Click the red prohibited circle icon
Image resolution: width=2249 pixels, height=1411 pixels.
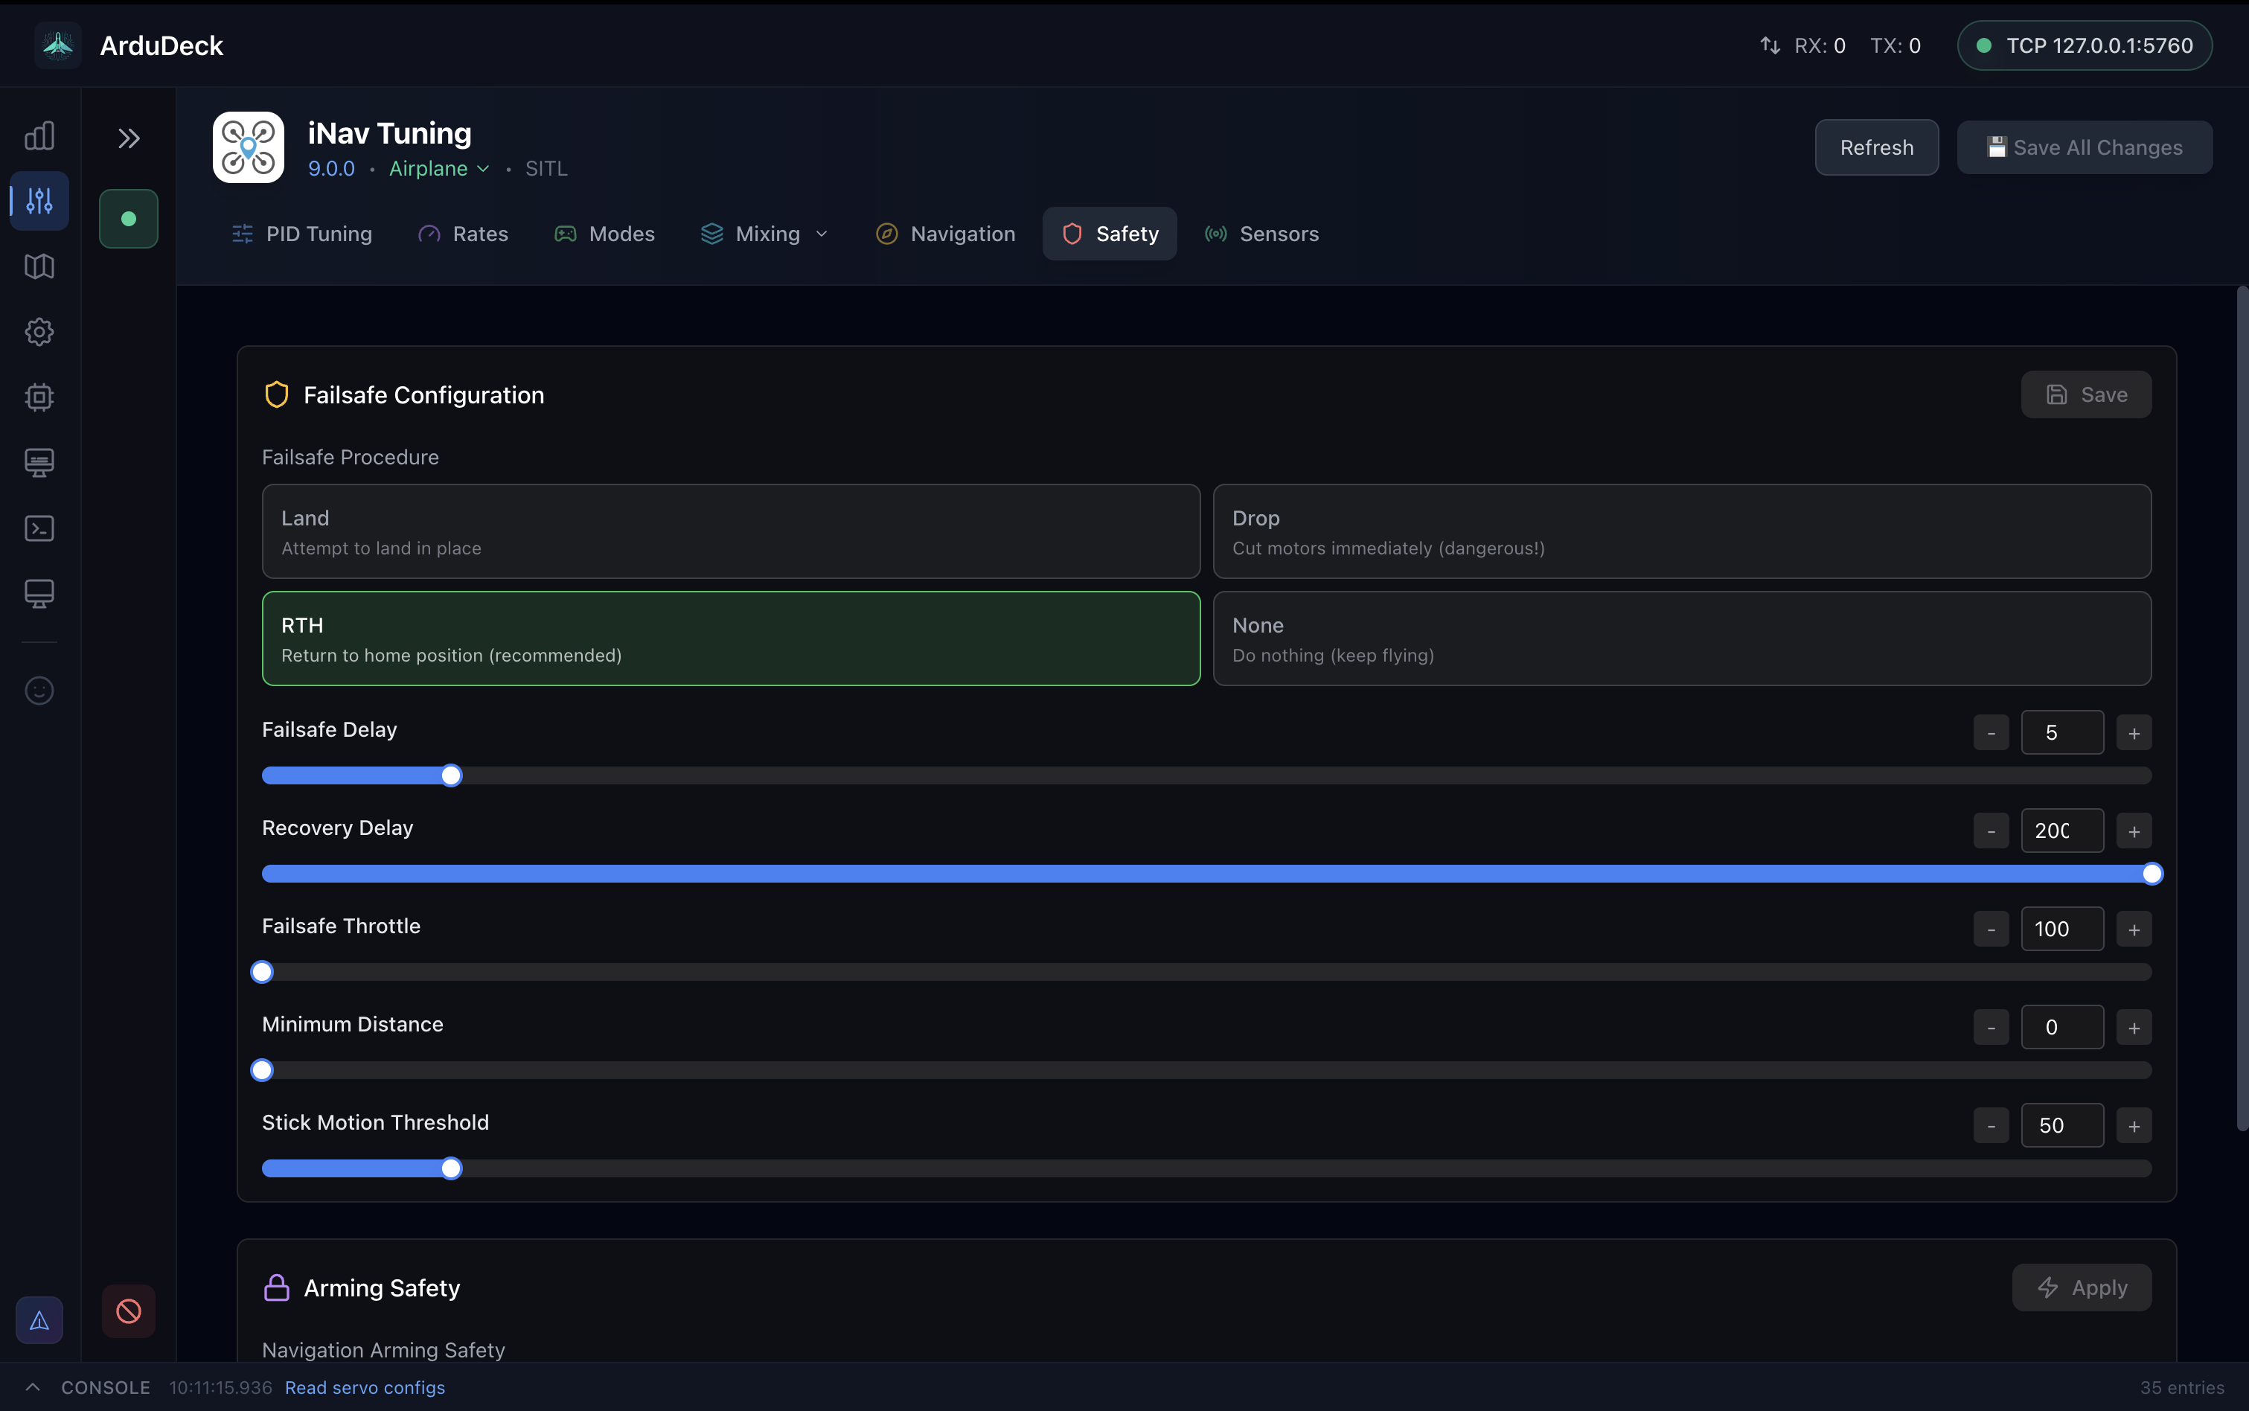(x=129, y=1311)
